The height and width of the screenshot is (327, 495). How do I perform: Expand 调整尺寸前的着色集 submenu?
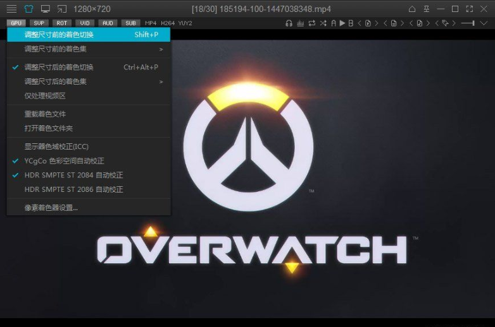(x=89, y=49)
